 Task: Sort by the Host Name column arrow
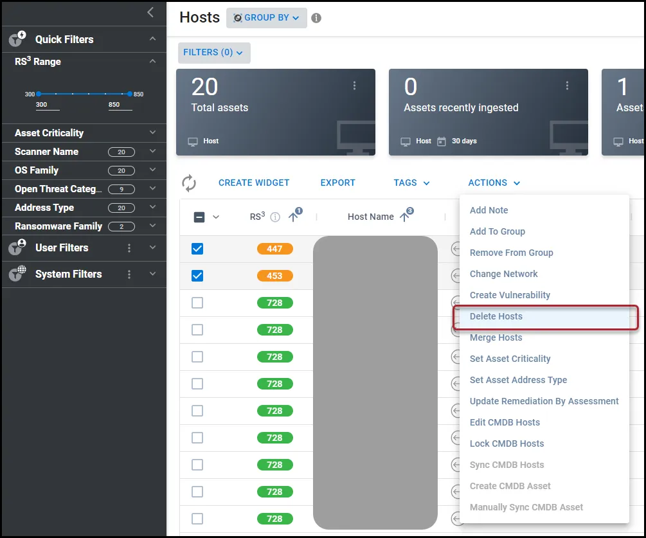coord(406,216)
